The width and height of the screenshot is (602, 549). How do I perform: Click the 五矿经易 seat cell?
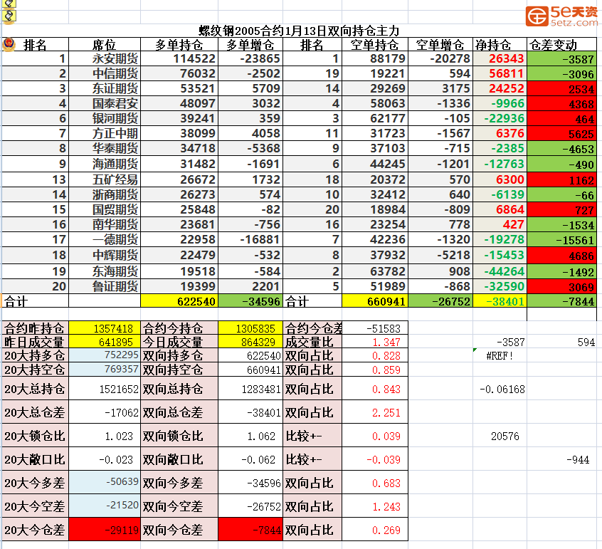pos(105,179)
